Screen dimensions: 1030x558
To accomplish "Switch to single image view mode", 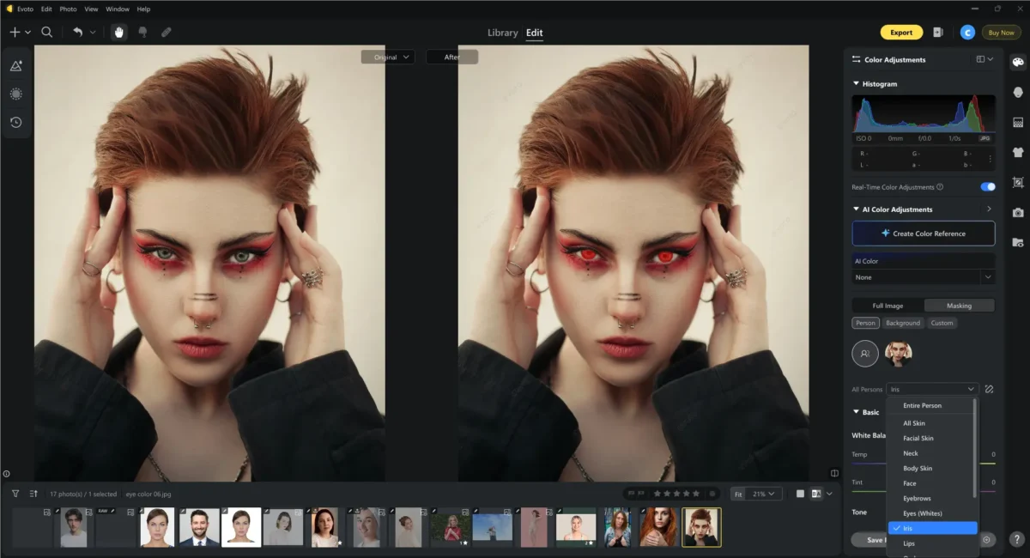I will coord(800,494).
